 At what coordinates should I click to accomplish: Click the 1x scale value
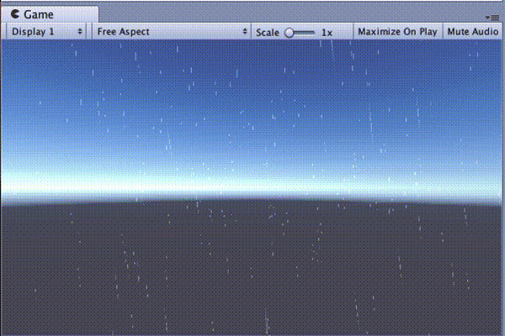coord(327,32)
